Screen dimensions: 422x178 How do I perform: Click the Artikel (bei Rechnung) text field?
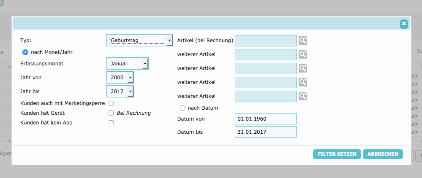pyautogui.click(x=265, y=40)
